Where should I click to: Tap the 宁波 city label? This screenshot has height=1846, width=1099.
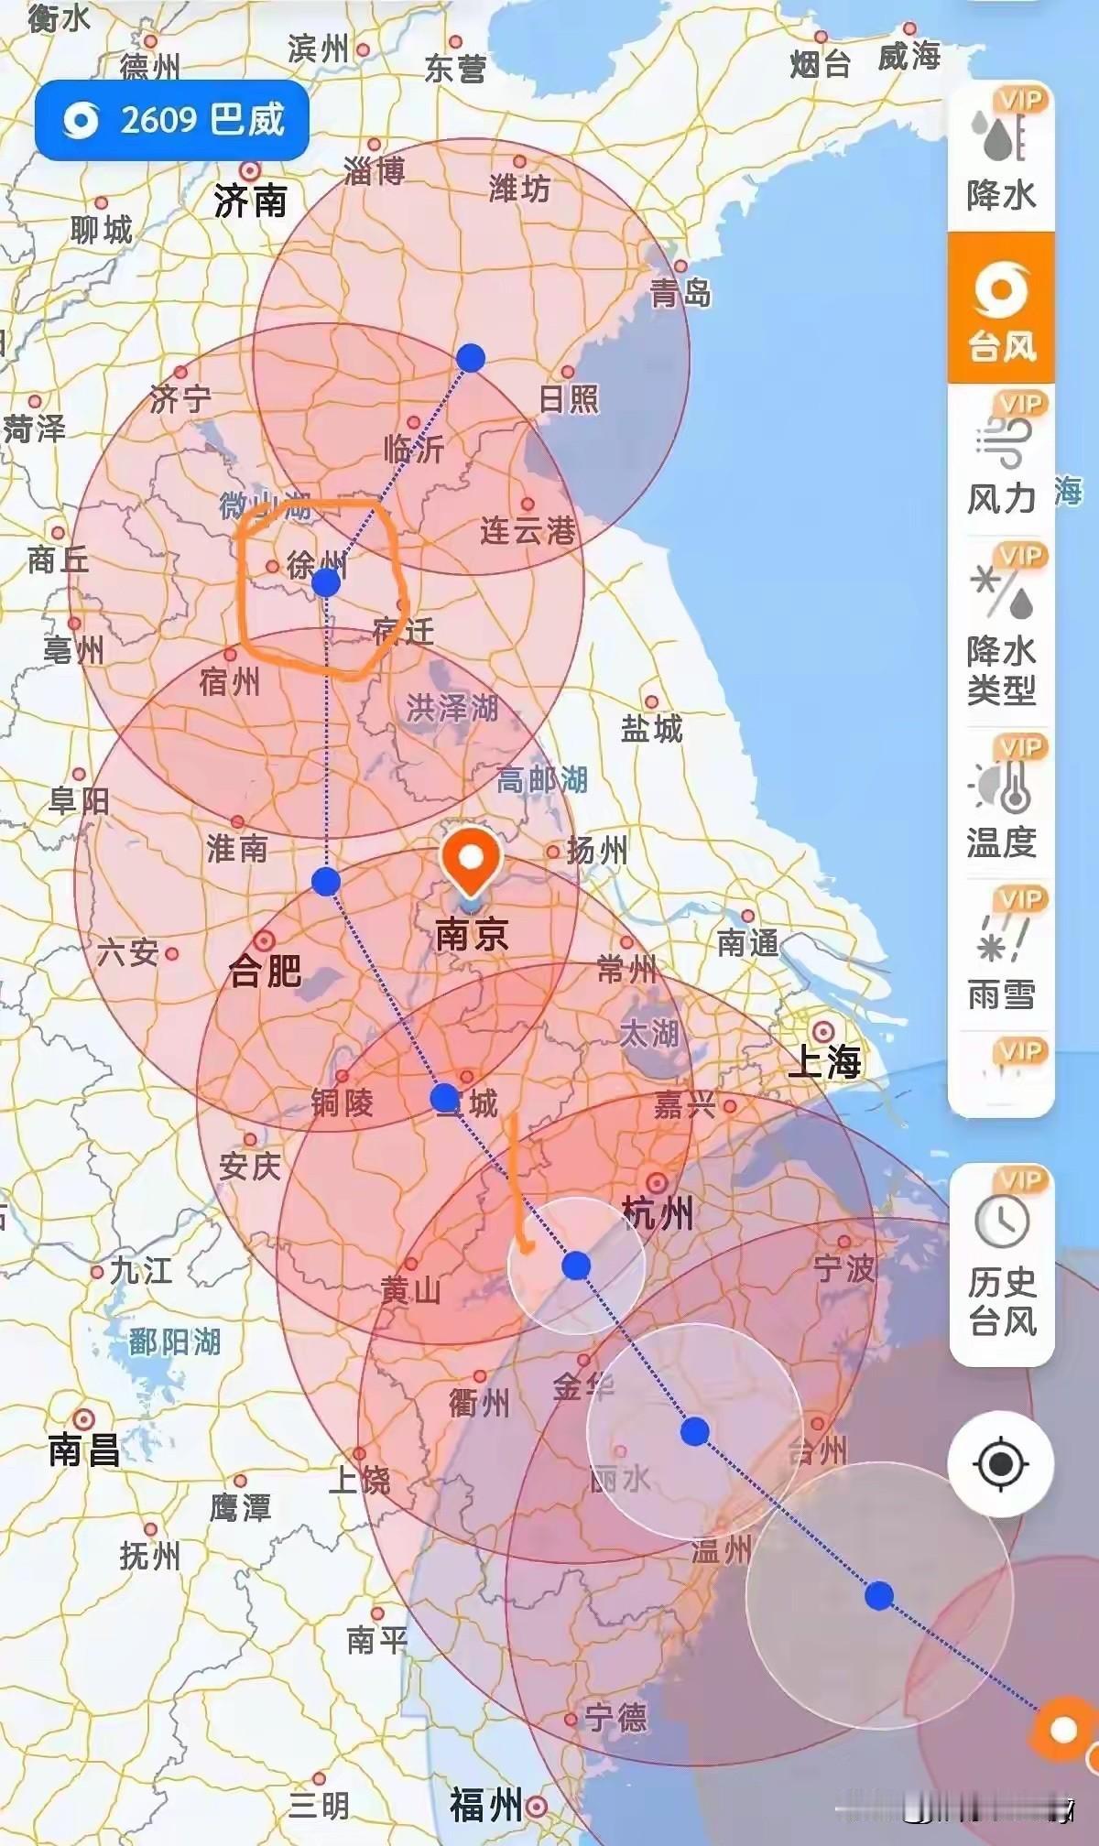pos(844,1268)
